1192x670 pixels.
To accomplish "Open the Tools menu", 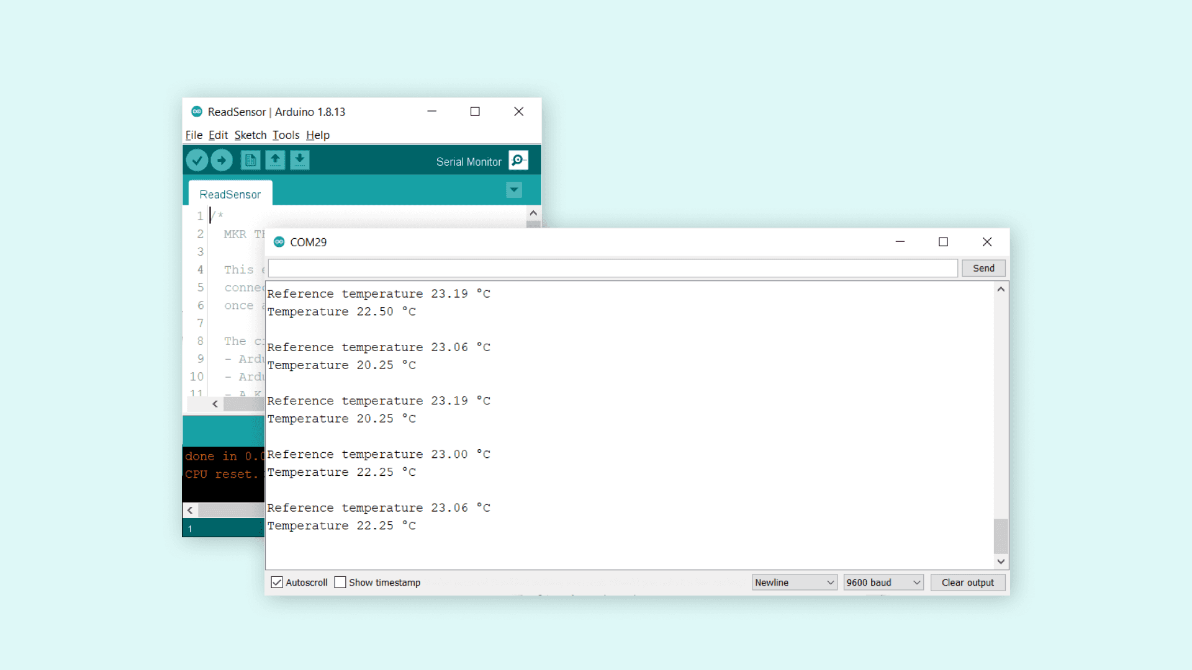I will [x=286, y=135].
